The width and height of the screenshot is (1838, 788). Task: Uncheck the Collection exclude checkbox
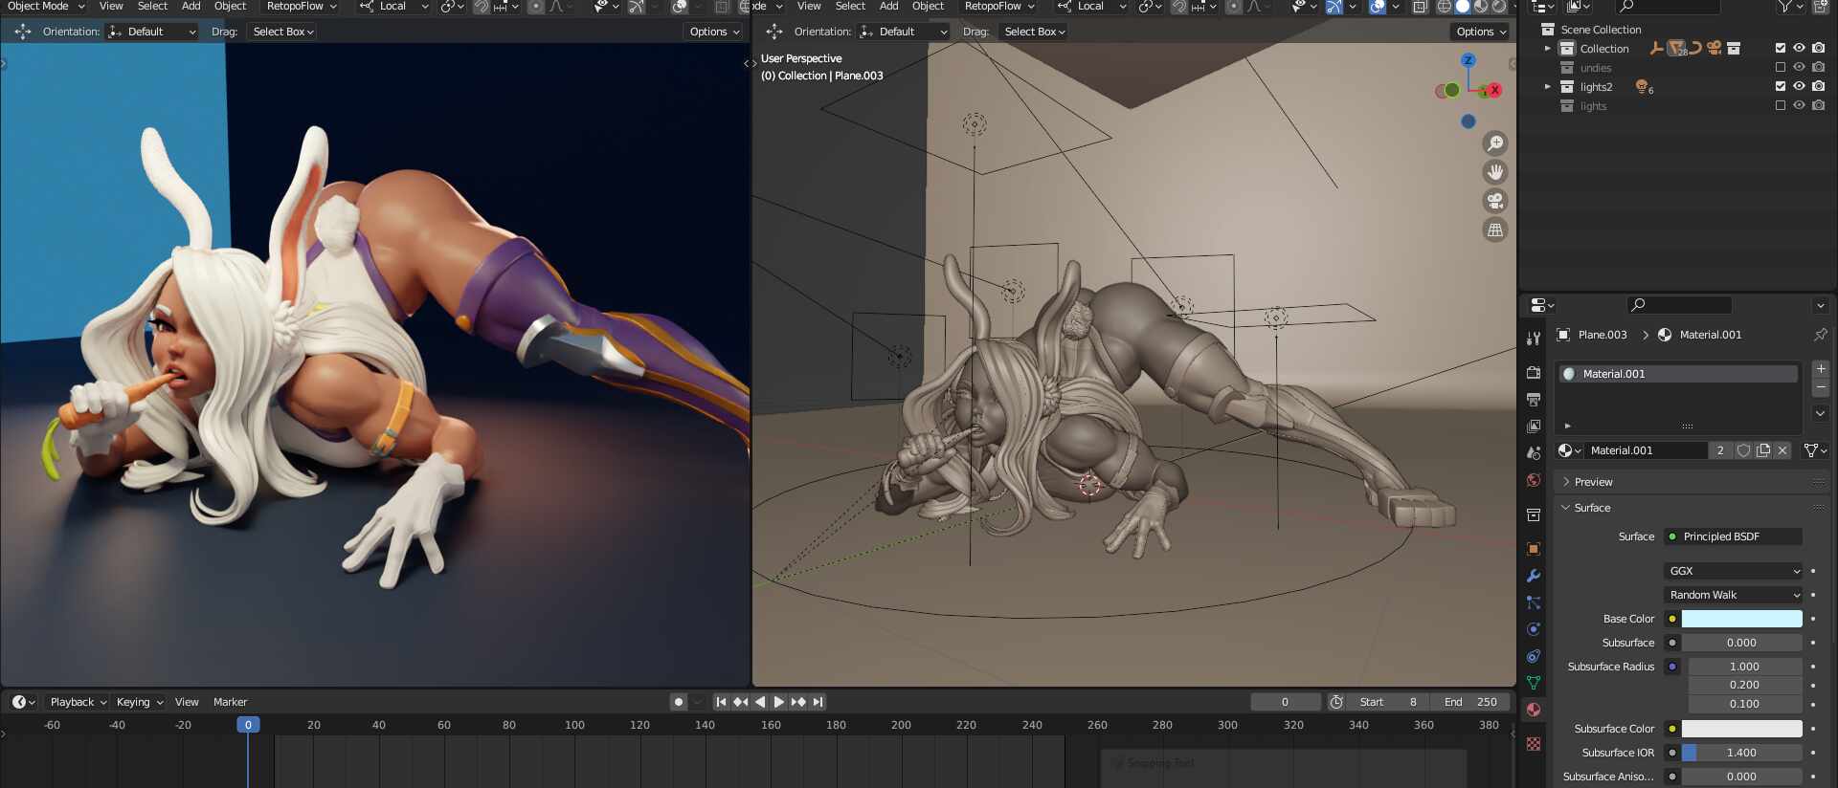point(1781,48)
